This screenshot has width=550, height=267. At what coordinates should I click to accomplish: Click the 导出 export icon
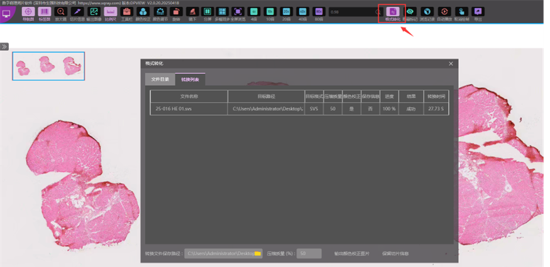click(478, 11)
